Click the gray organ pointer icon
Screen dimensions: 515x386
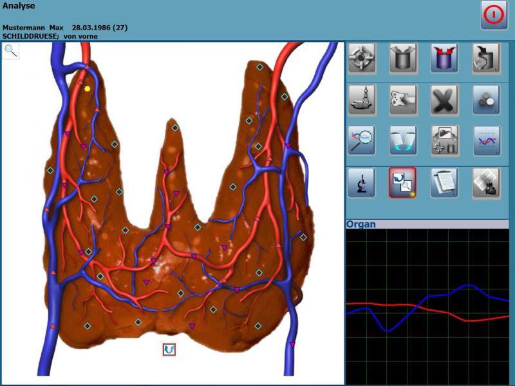coord(403,100)
